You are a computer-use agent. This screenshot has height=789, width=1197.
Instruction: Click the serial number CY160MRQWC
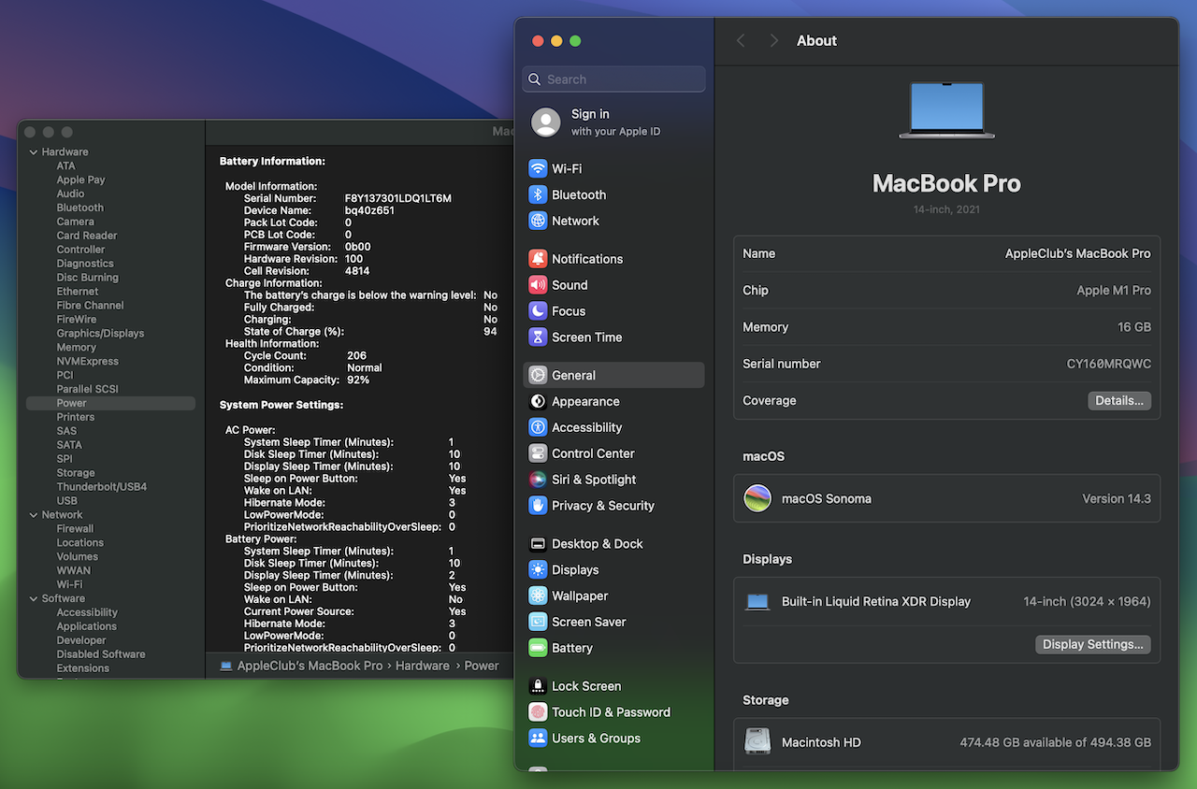click(1109, 364)
